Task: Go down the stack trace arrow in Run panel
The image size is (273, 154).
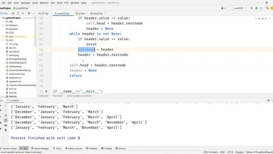Action: click(6, 111)
